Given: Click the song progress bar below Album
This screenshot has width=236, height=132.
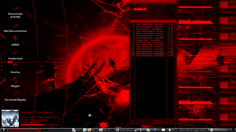Looking at the screenshot, I should coord(39,125).
